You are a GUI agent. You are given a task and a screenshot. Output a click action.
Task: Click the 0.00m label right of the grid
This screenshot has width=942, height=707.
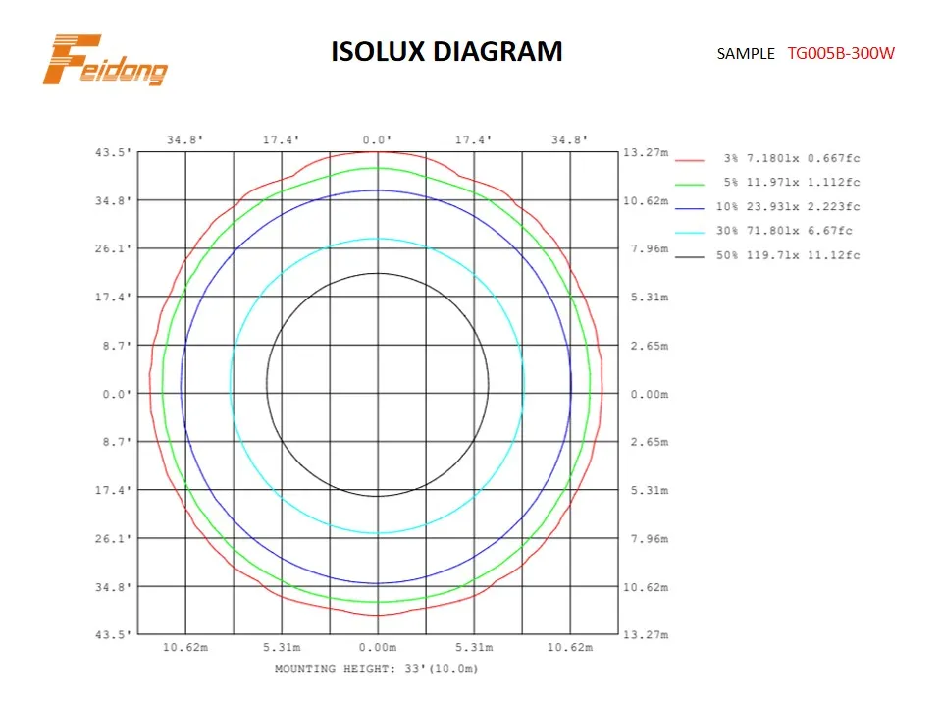[649, 394]
